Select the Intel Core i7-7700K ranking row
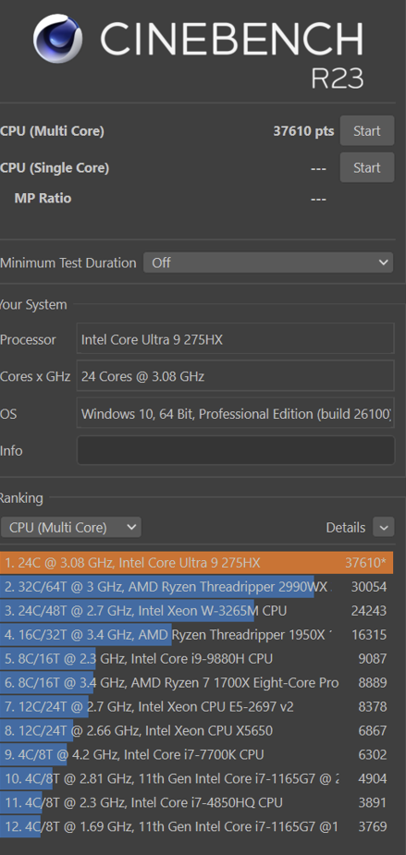 pos(196,754)
